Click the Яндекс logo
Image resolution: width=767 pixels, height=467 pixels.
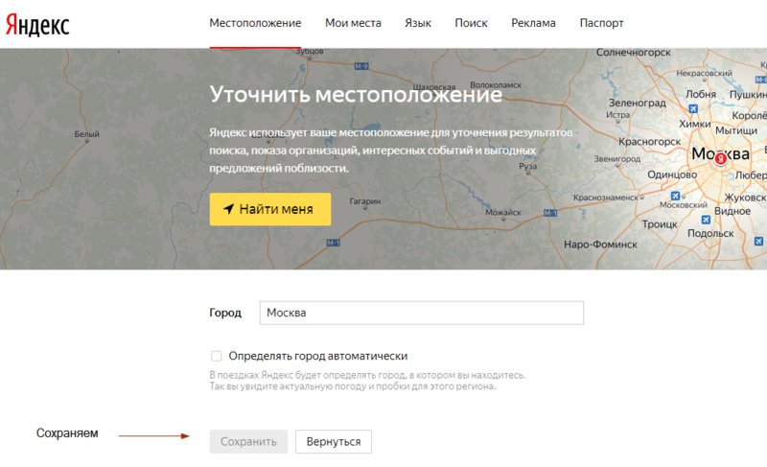click(x=37, y=24)
